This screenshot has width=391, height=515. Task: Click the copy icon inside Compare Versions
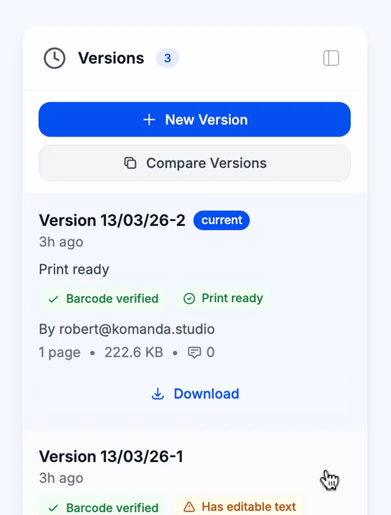130,163
